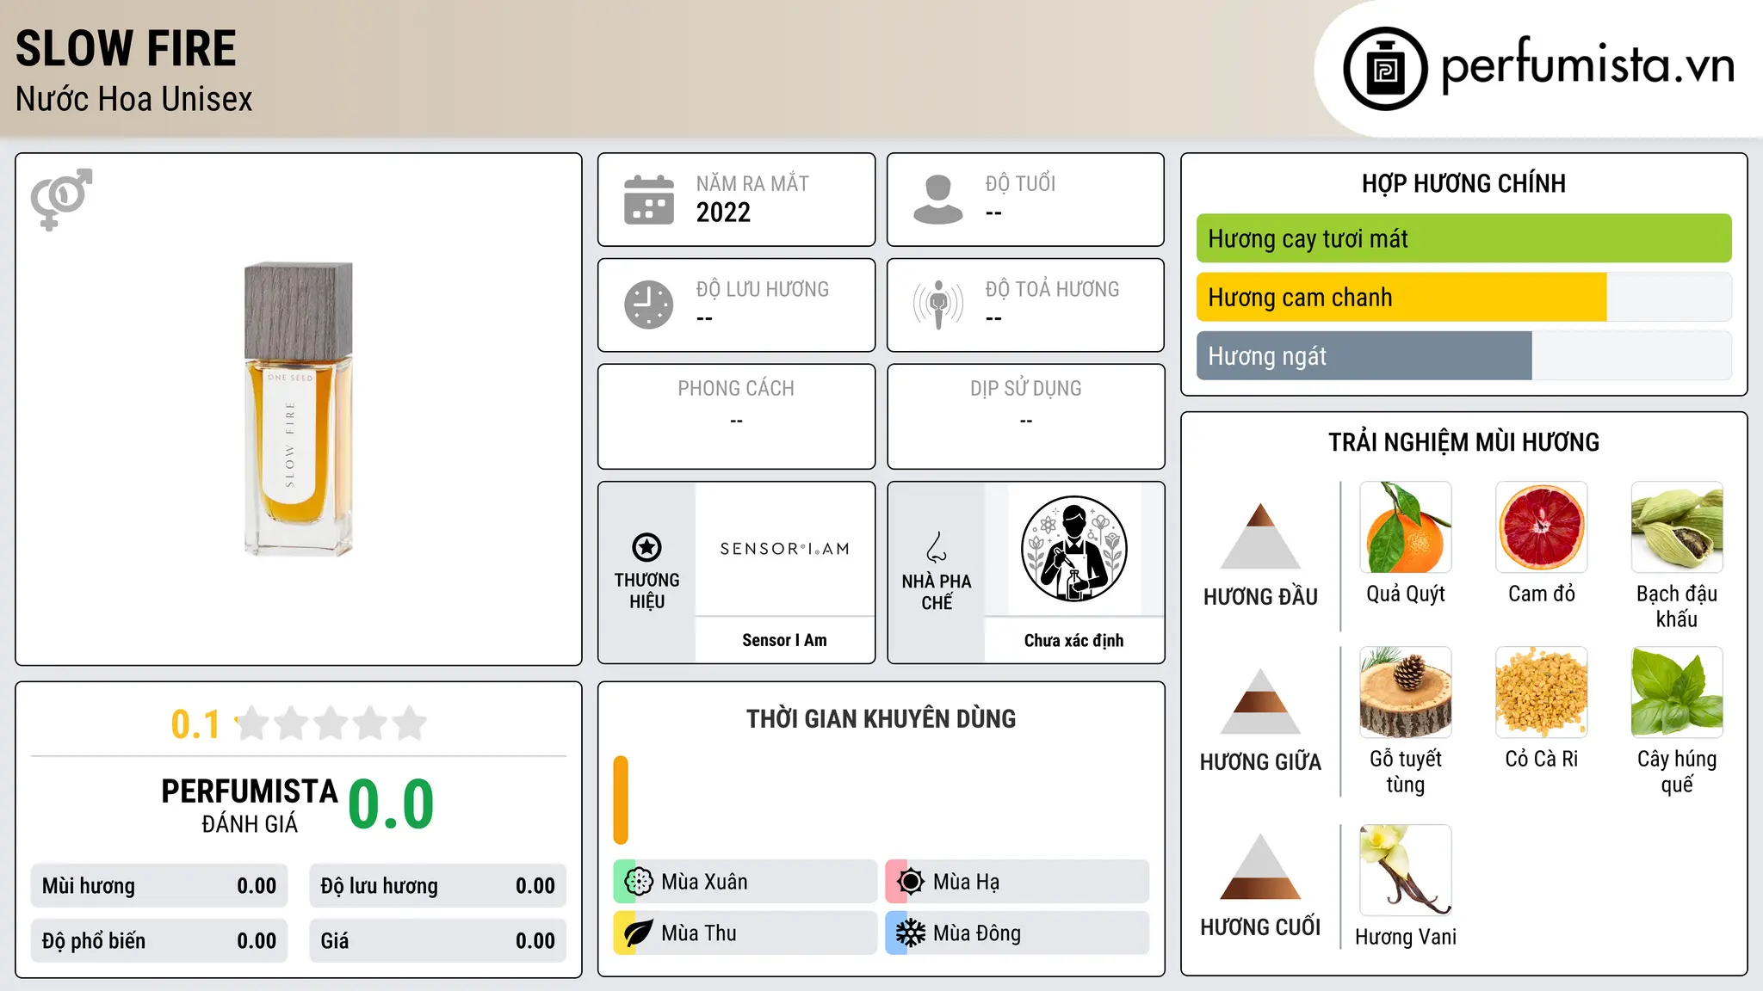Click the Cỏ Cà Ri note label

coord(1542,759)
